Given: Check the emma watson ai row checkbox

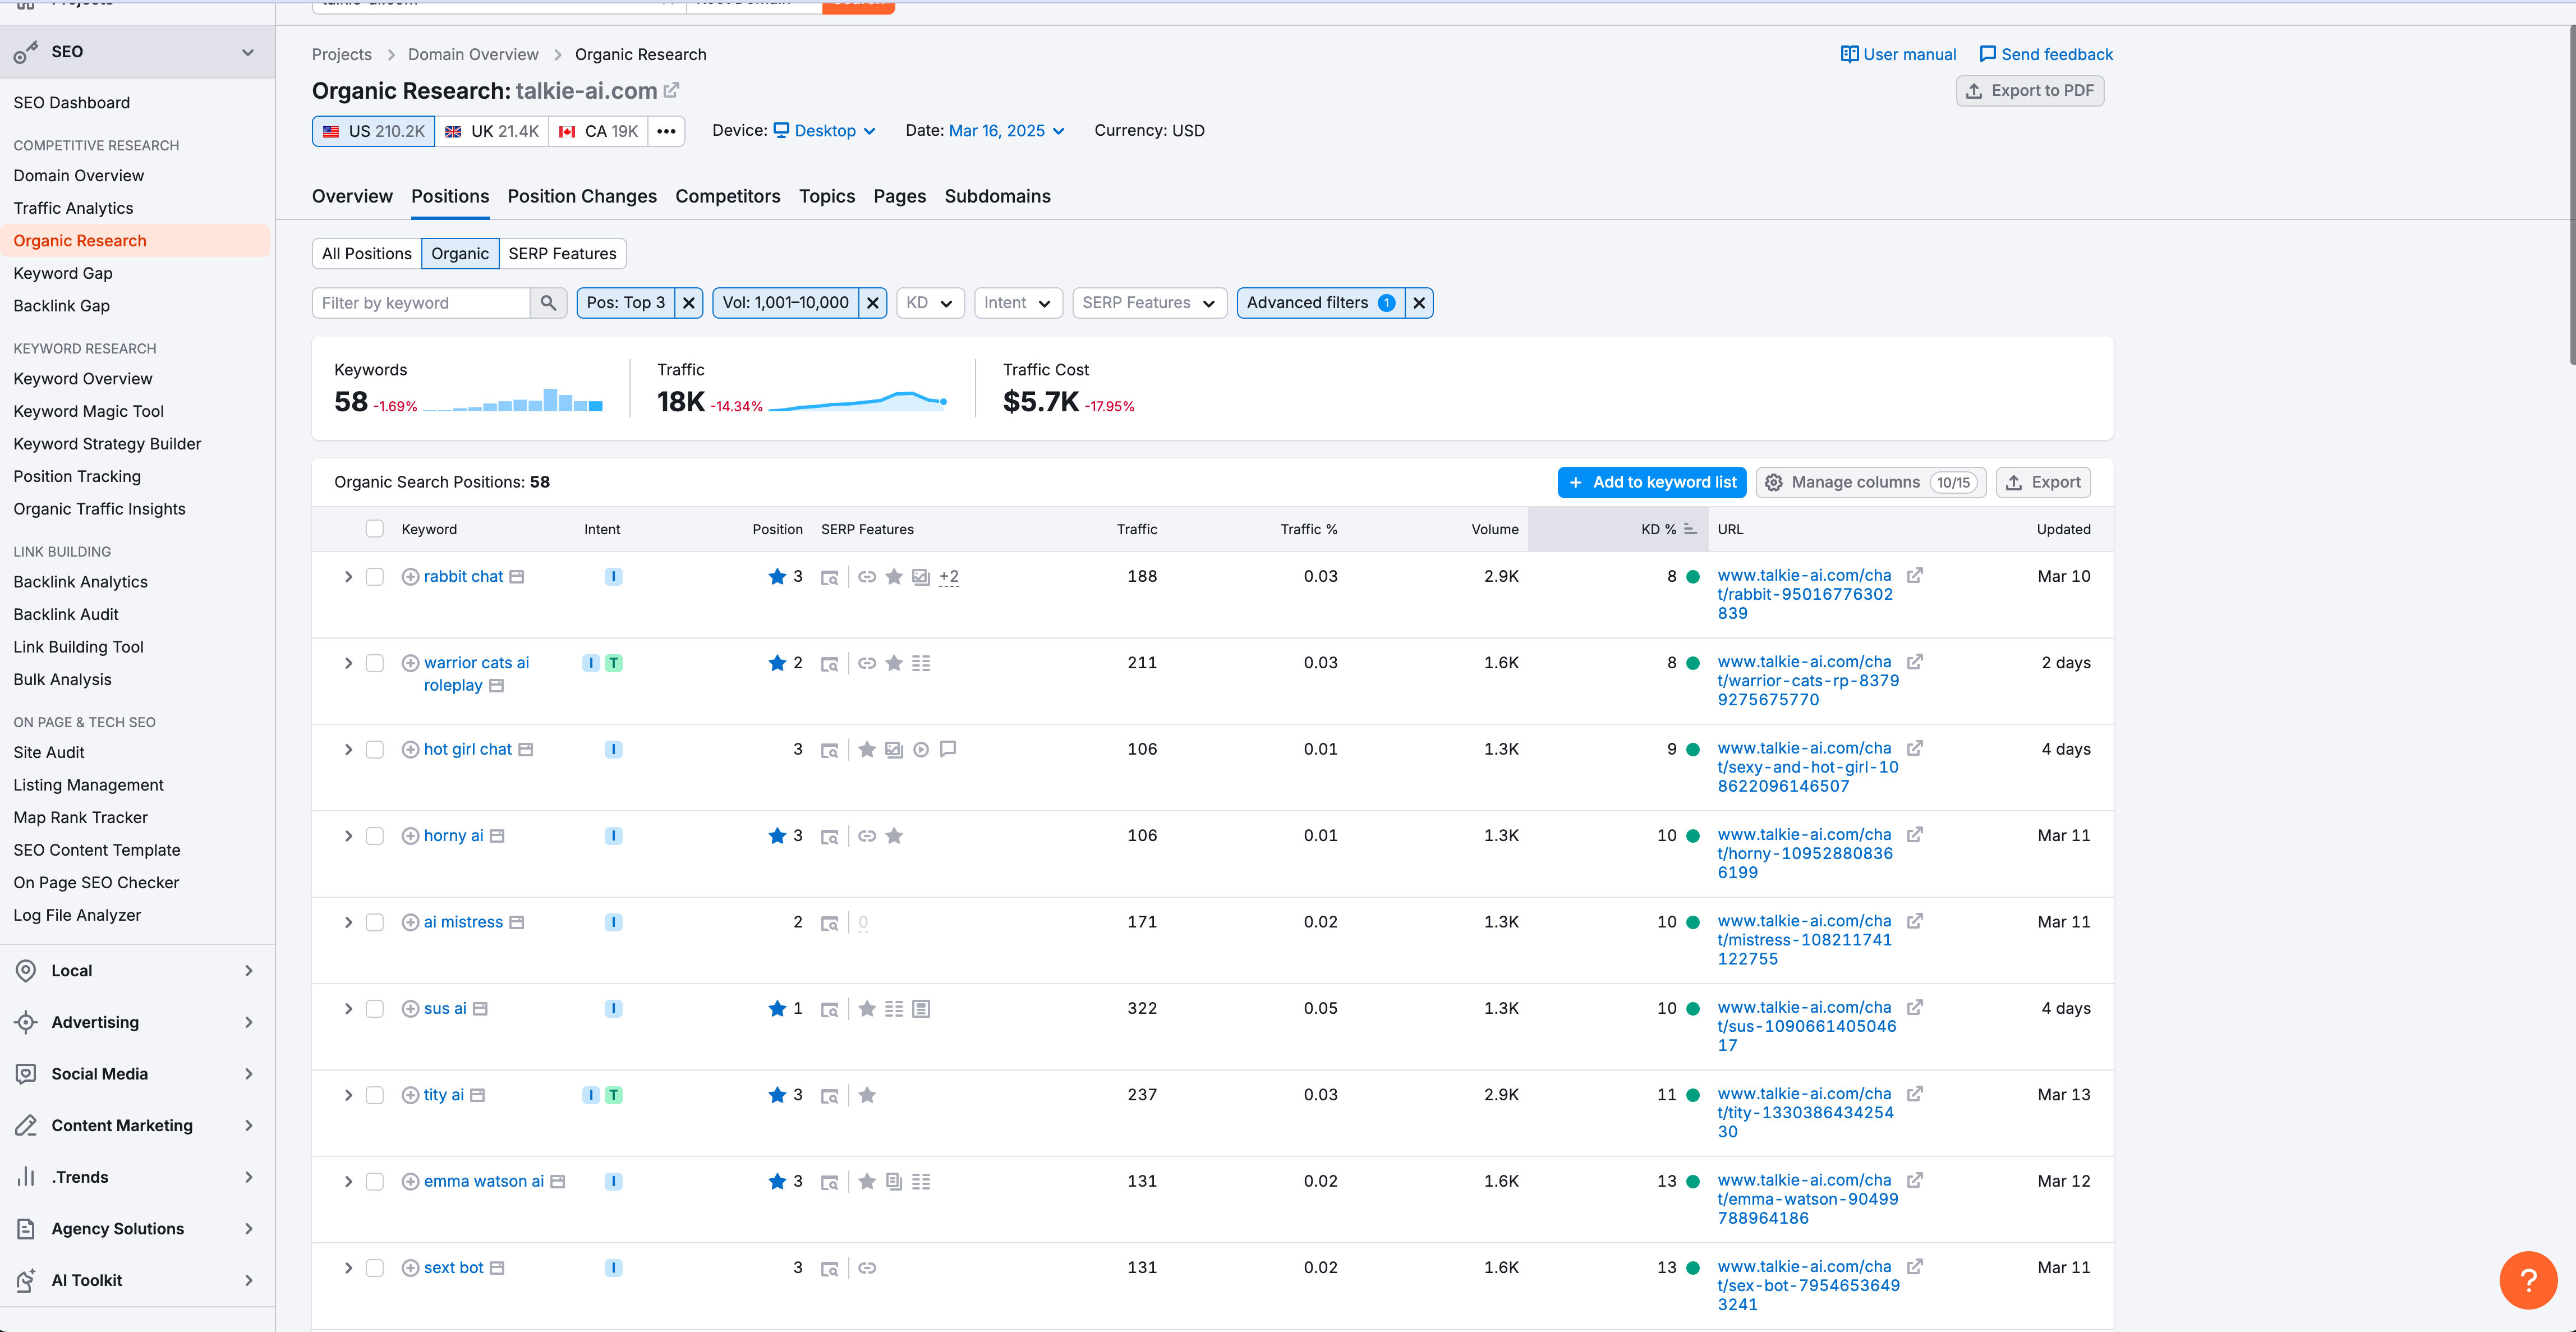Looking at the screenshot, I should tap(375, 1182).
